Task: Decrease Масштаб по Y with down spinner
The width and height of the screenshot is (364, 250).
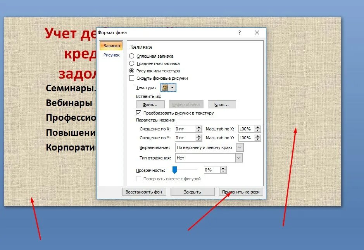Action: tap(257, 139)
